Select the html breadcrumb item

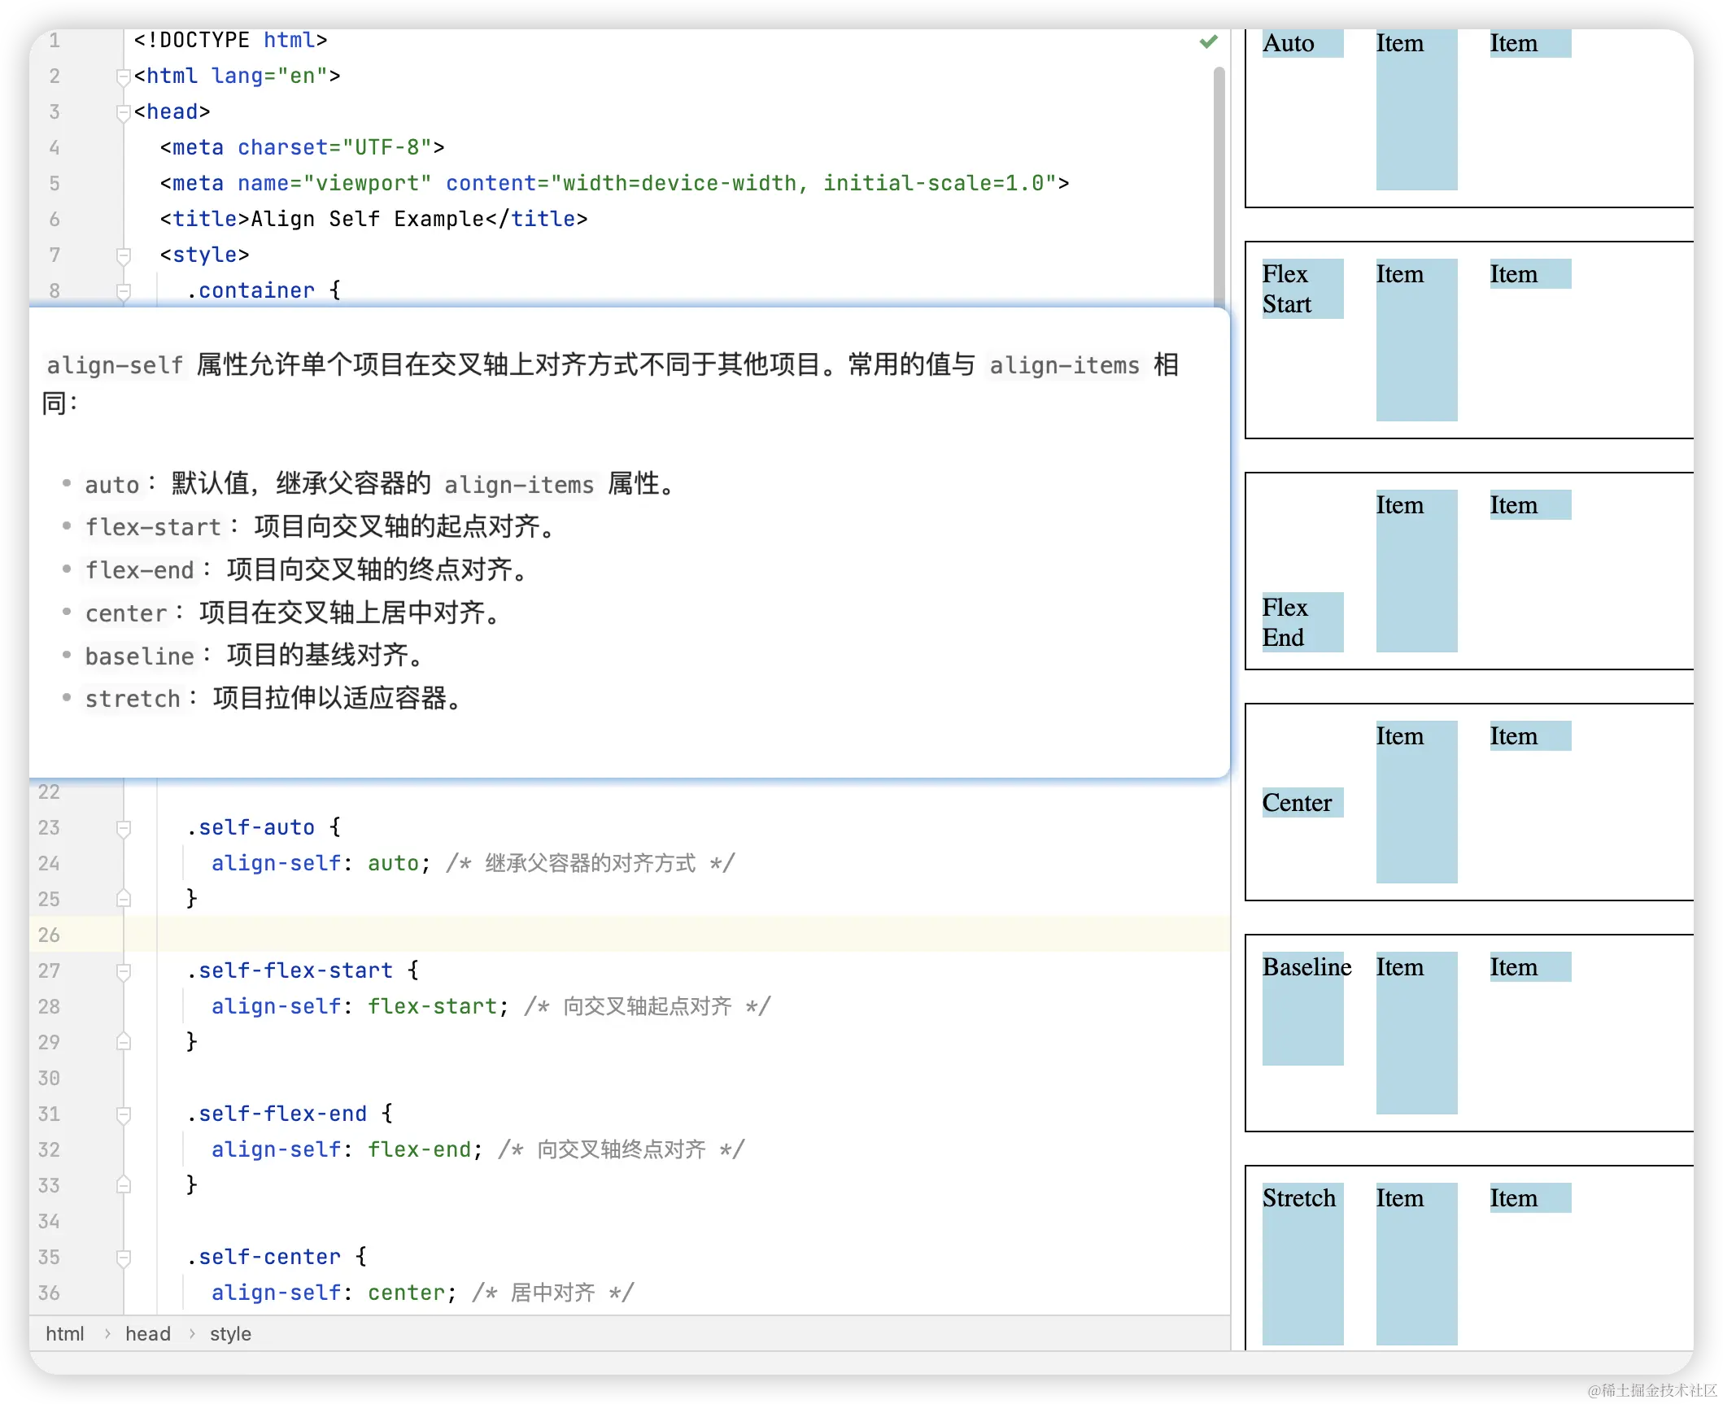pyautogui.click(x=64, y=1334)
